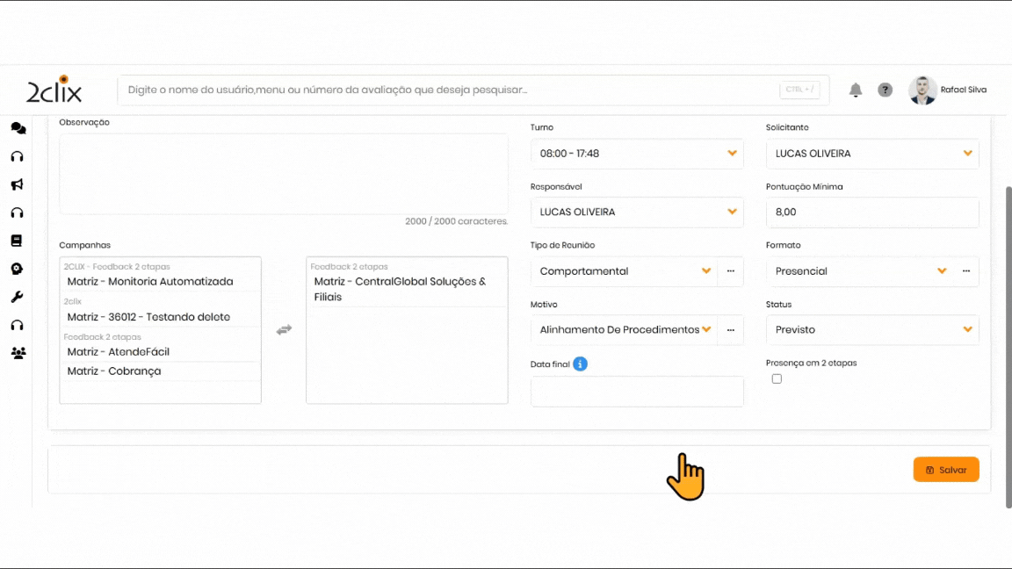Enable the Presença em 2 etapas checkbox

pos(777,378)
